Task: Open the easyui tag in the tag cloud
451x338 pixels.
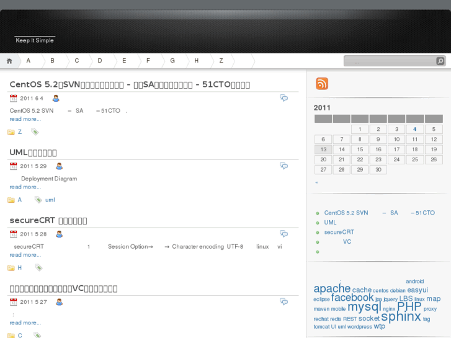Action: point(418,290)
